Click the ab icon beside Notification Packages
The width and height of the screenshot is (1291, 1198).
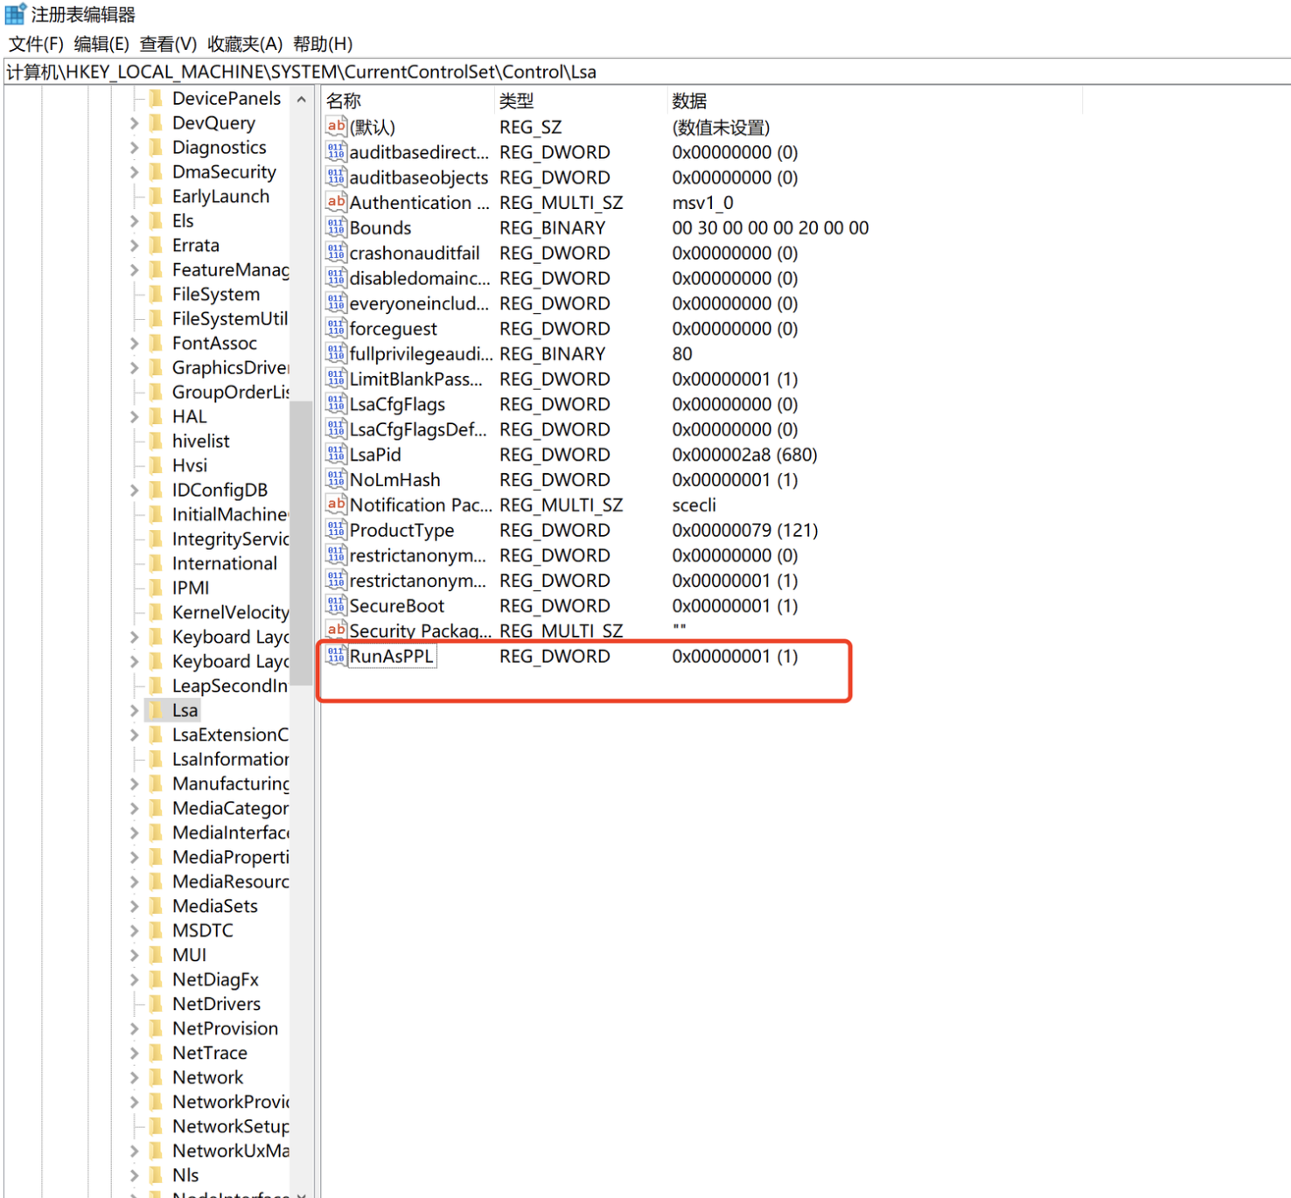click(336, 505)
